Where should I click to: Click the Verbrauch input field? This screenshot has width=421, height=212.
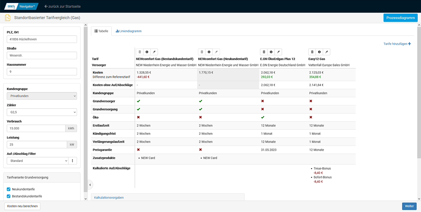point(36,128)
